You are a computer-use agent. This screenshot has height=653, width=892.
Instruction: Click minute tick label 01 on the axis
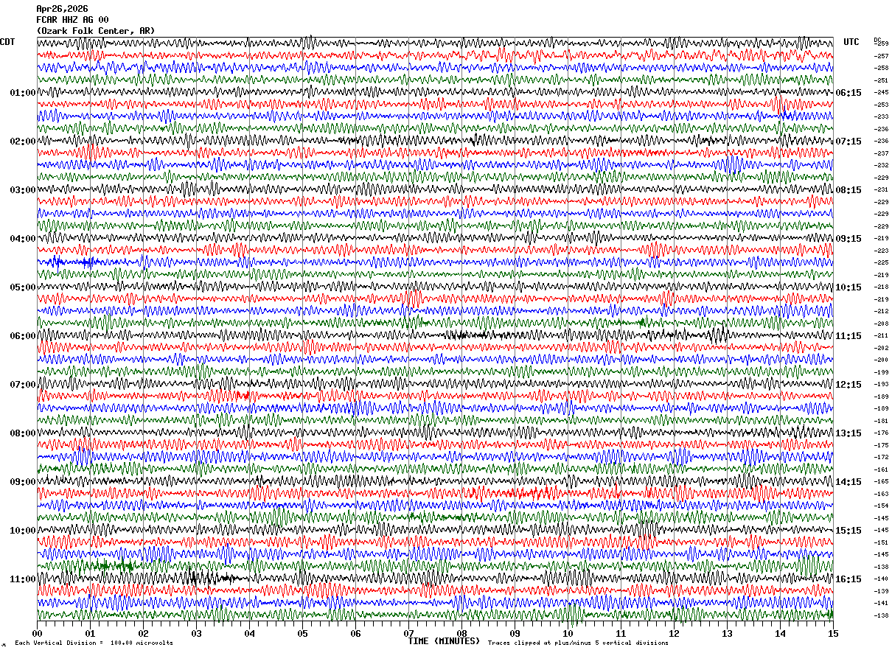pos(90,633)
